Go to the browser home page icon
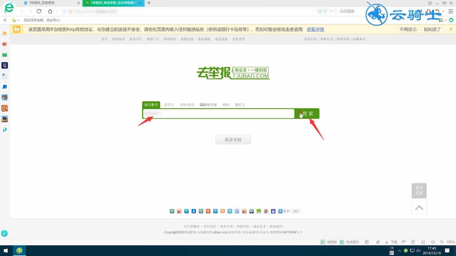The image size is (456, 256). (50, 11)
